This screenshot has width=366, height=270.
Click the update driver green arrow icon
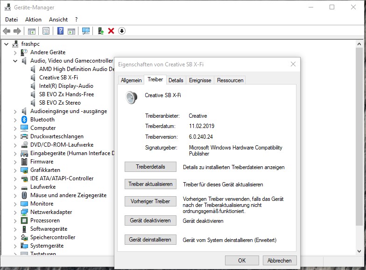(101, 31)
